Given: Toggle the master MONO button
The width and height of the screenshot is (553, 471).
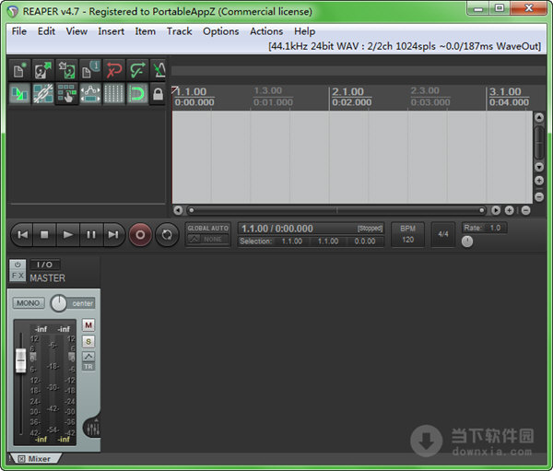Looking at the screenshot, I should [29, 303].
